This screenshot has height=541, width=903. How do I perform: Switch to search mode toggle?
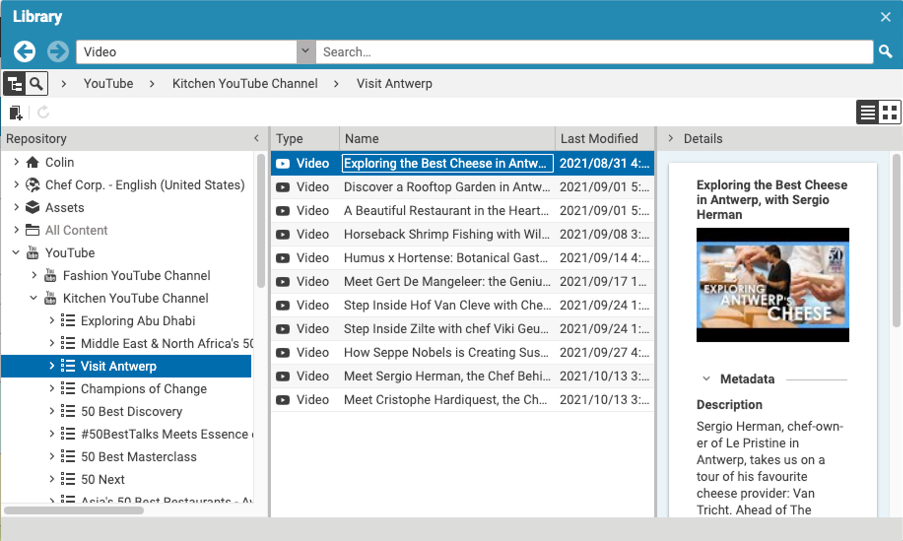36,84
